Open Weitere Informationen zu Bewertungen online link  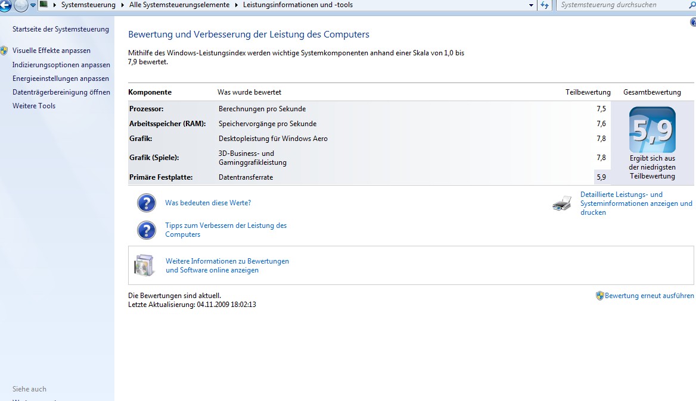coord(227,265)
